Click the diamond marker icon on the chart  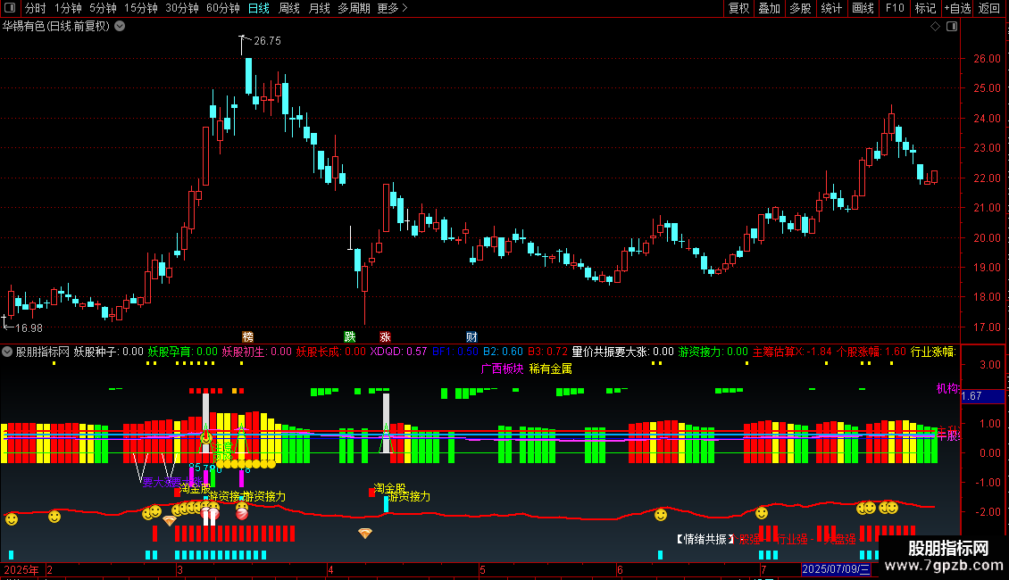point(936,27)
